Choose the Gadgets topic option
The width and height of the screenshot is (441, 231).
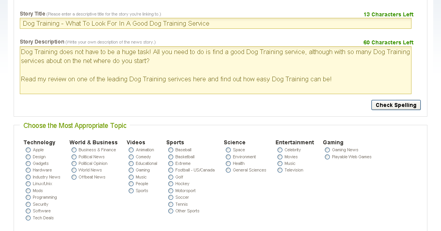click(x=28, y=164)
